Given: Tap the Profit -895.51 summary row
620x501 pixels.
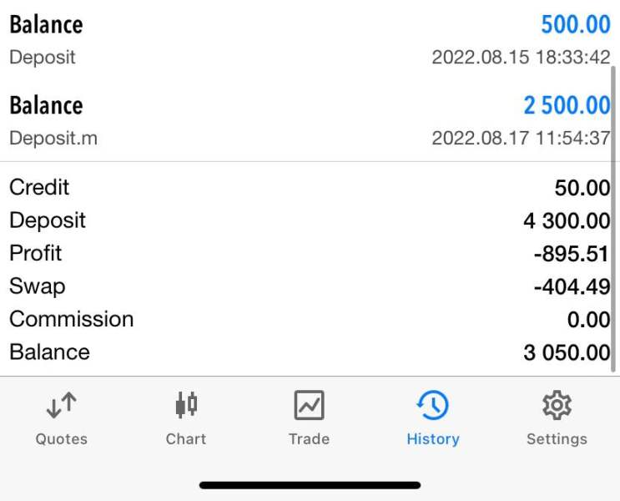Looking at the screenshot, I should click(x=310, y=253).
